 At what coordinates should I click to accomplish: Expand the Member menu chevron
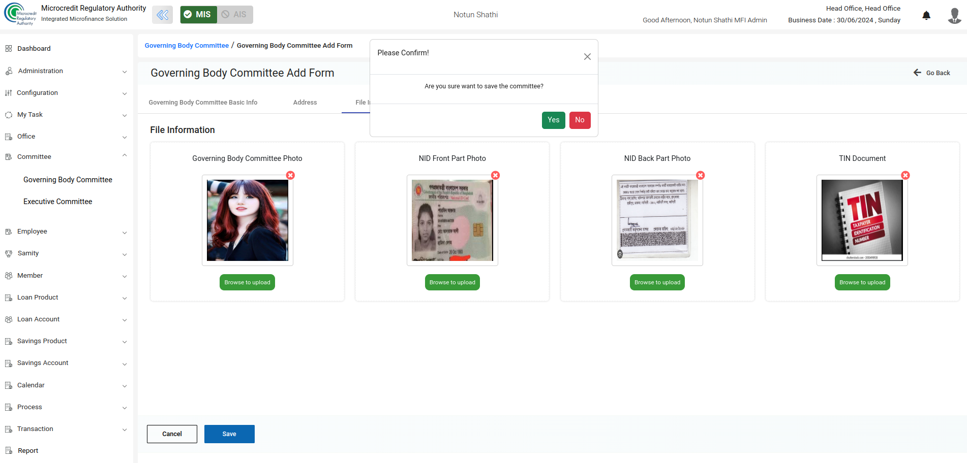tap(125, 276)
